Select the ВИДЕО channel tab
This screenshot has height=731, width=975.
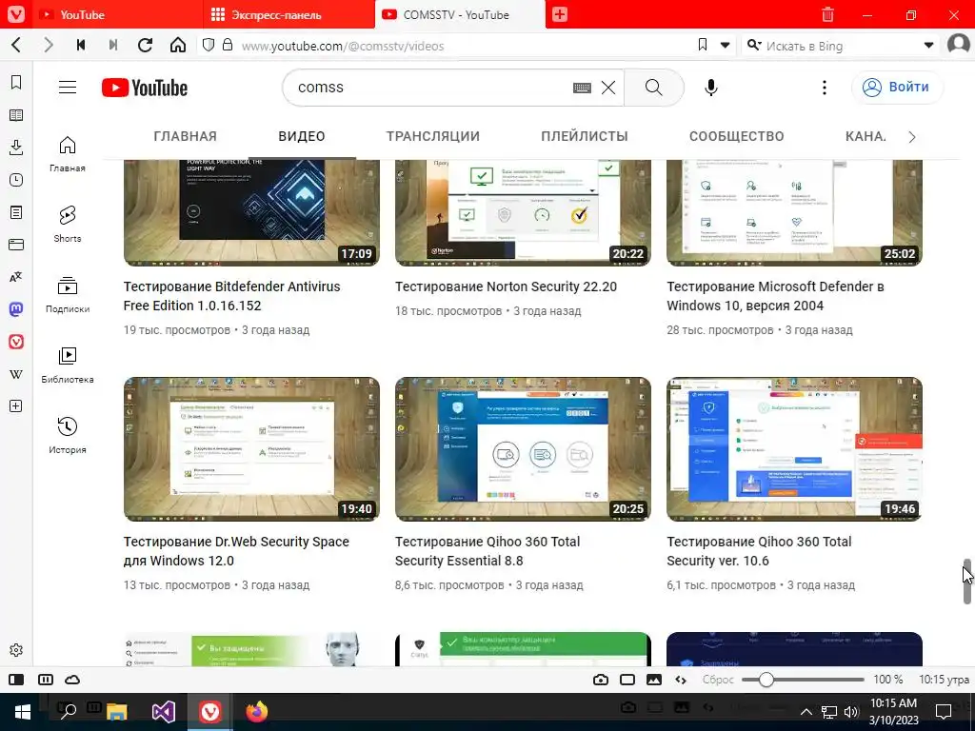[x=302, y=136]
